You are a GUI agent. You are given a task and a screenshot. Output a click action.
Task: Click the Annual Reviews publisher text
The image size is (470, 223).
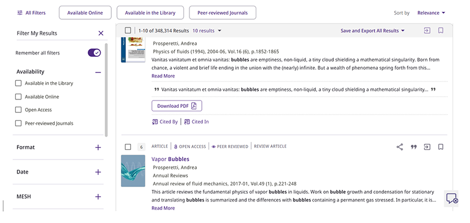coord(170,176)
